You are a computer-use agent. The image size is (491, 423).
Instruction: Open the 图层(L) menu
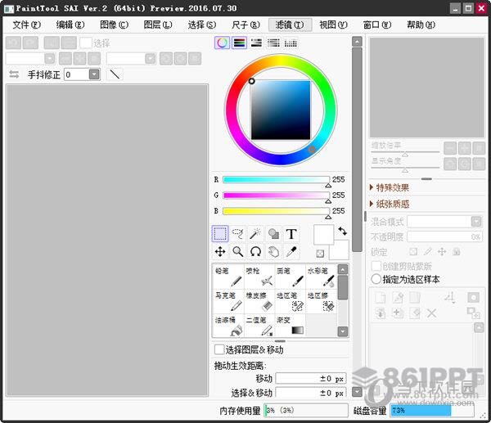click(x=158, y=25)
